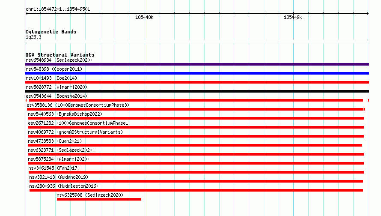Select the Cytogenetic Bands track title
Viewport: 381px width, 216px height.
[x=51, y=32]
